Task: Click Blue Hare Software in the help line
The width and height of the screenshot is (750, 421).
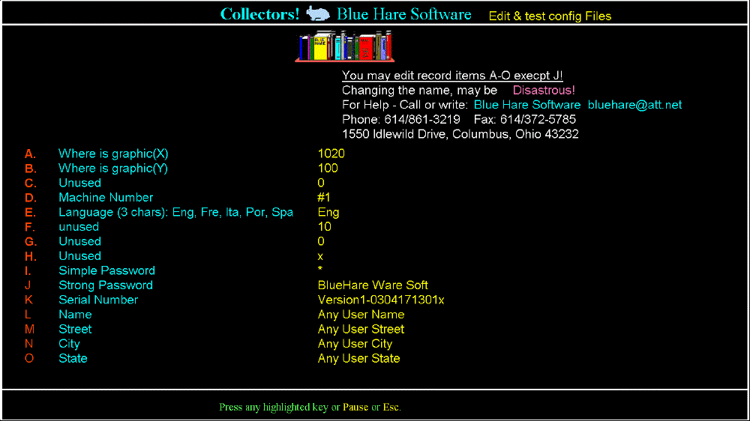Action: (x=527, y=105)
